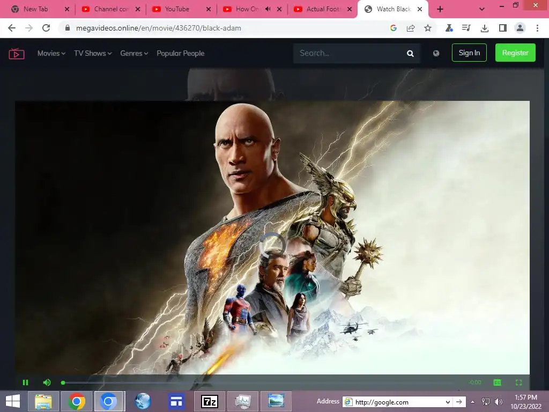The height and width of the screenshot is (412, 549).
Task: Close the YouTube tab
Action: click(209, 9)
